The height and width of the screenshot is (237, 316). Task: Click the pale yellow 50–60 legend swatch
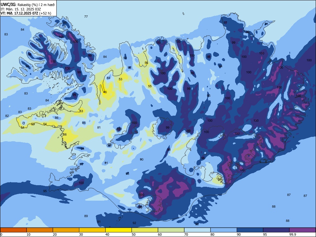(x=145, y=230)
